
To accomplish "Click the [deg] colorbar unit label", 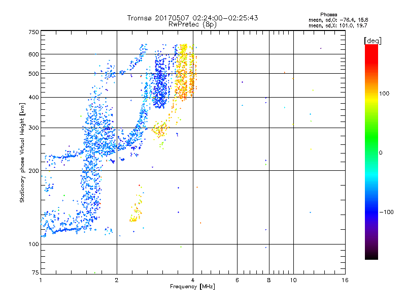I will coord(373,41).
